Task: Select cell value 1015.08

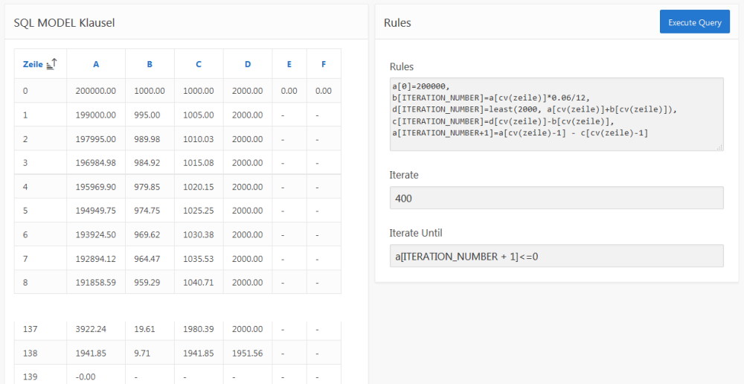Action: pyautogui.click(x=199, y=163)
